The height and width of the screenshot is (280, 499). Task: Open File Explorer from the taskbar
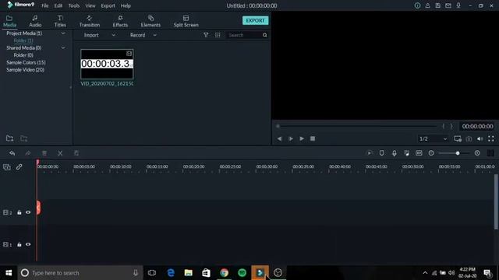coord(189,273)
